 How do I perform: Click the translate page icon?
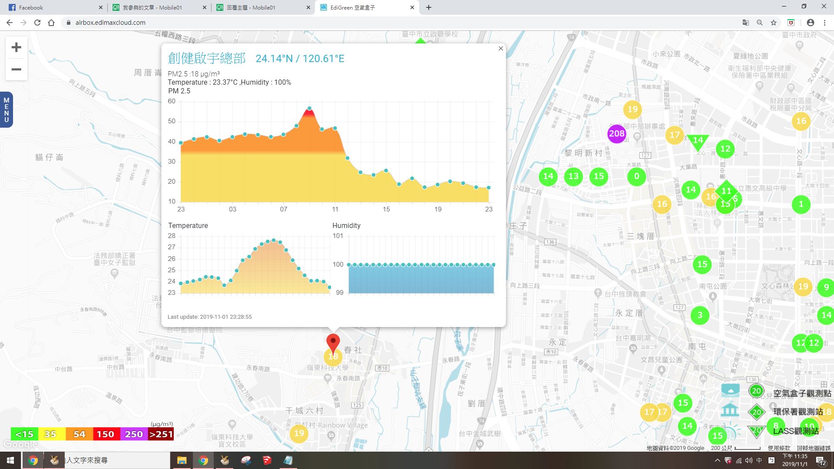click(x=746, y=23)
